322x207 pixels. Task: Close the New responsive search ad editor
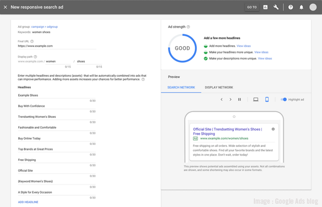(x=5, y=7)
